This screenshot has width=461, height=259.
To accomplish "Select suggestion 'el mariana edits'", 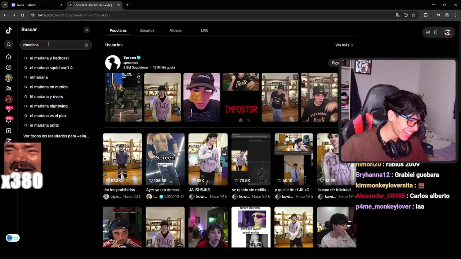I will (44, 125).
